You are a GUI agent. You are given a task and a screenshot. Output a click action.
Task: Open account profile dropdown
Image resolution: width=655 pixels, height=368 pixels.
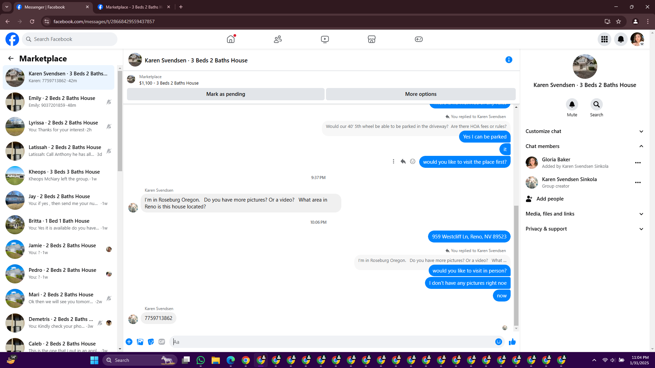tap(637, 39)
